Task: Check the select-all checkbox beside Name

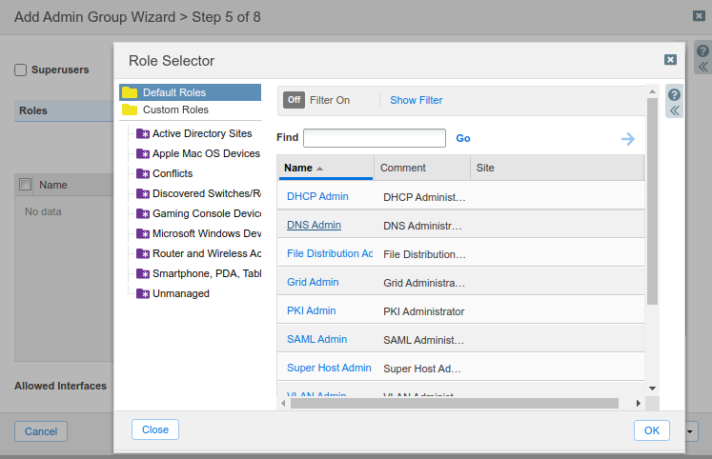Action: click(x=26, y=185)
